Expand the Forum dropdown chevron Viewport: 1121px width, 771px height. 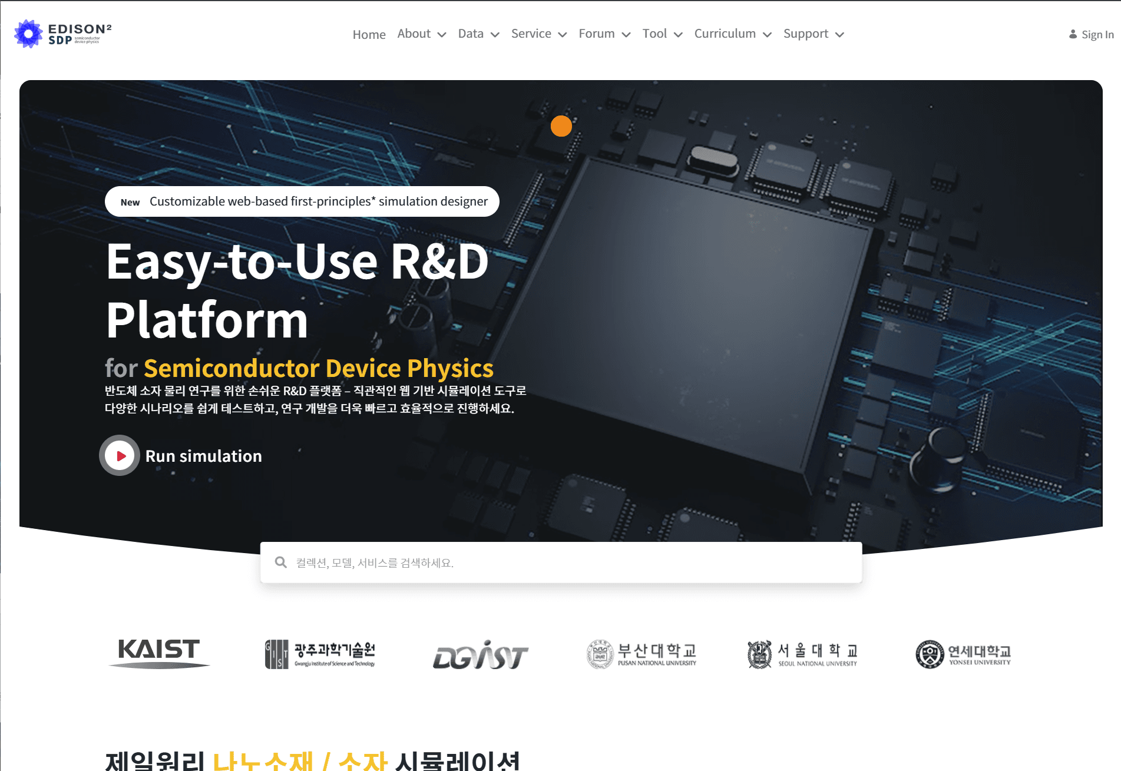[x=626, y=35]
